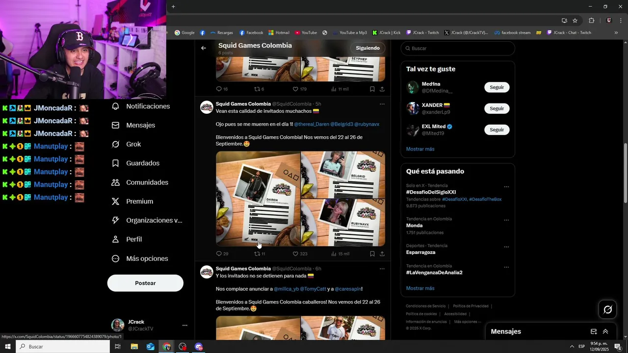This screenshot has height=353, width=628.
Task: Open Notificaciones in the X sidebar
Action: (141, 106)
